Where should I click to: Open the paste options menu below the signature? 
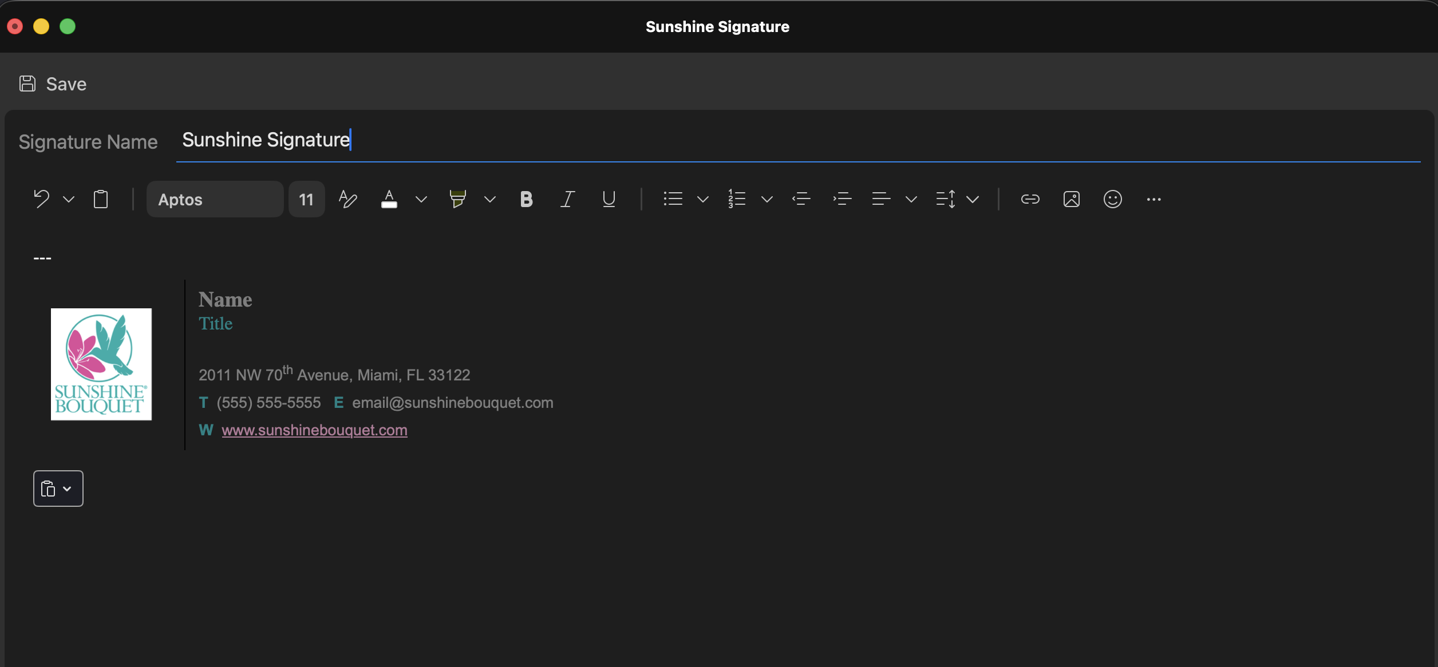[58, 488]
